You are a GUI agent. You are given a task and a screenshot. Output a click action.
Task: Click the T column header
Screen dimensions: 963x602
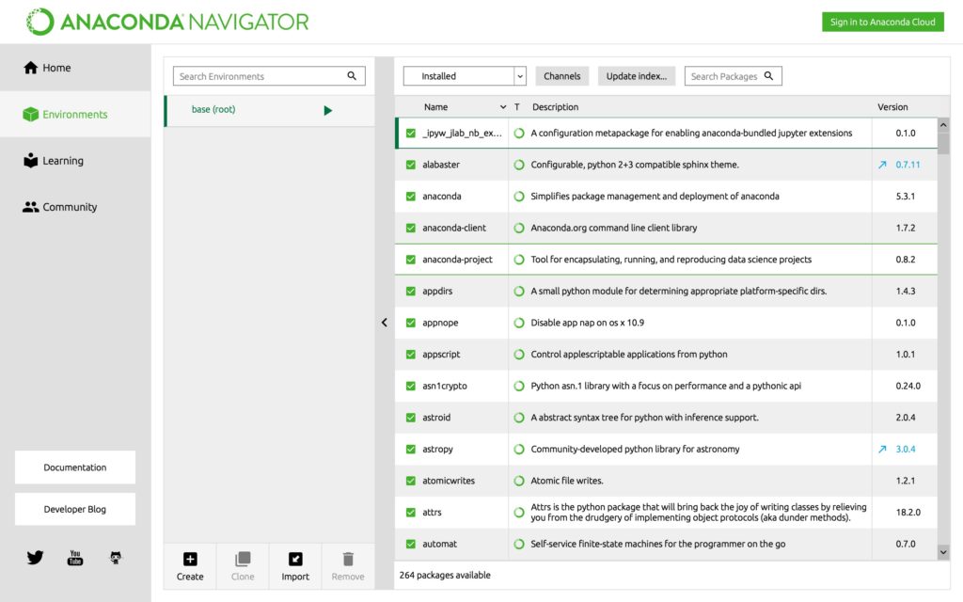(517, 107)
